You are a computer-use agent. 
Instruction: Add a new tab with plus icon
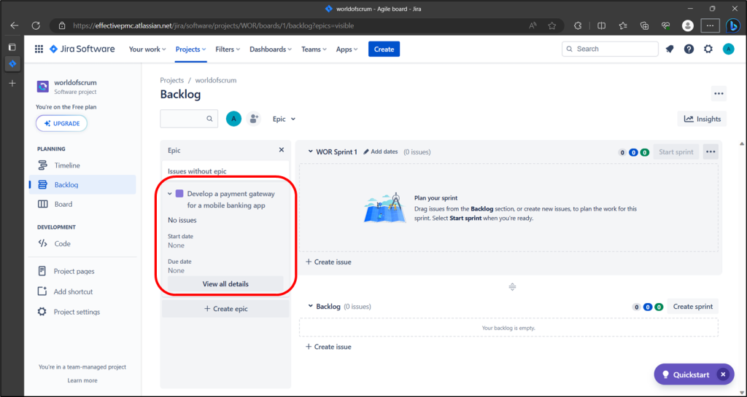(12, 83)
